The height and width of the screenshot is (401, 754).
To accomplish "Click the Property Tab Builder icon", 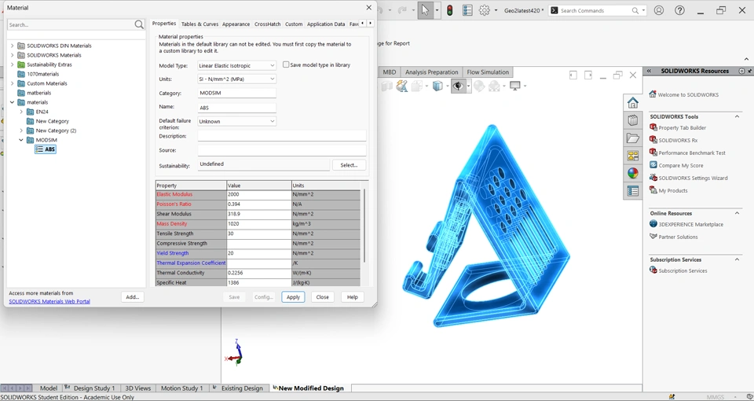I will tap(653, 127).
